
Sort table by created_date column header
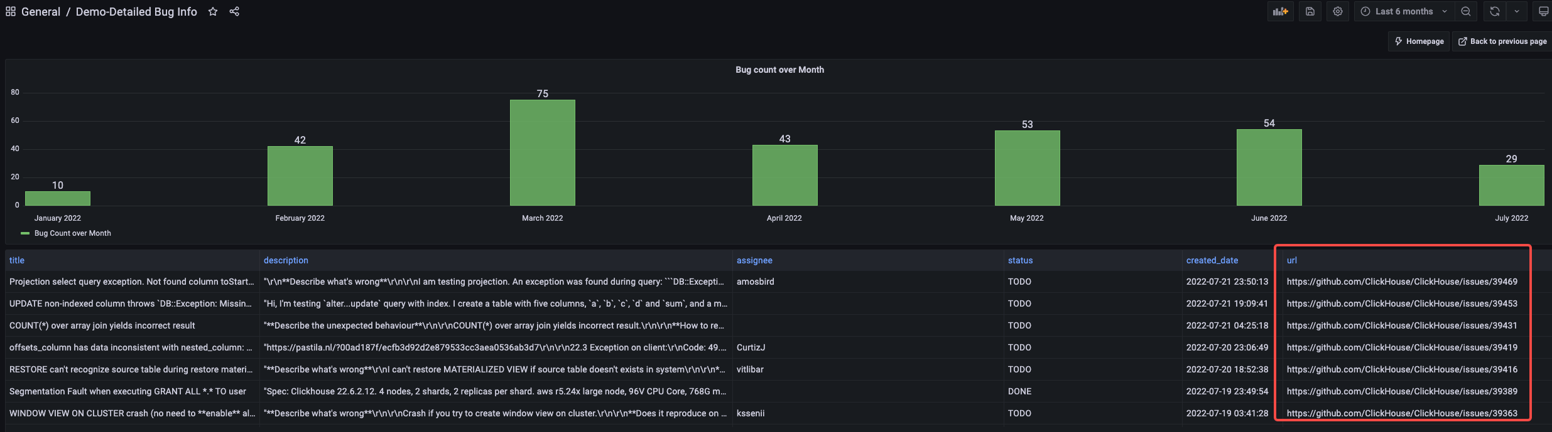click(1212, 260)
